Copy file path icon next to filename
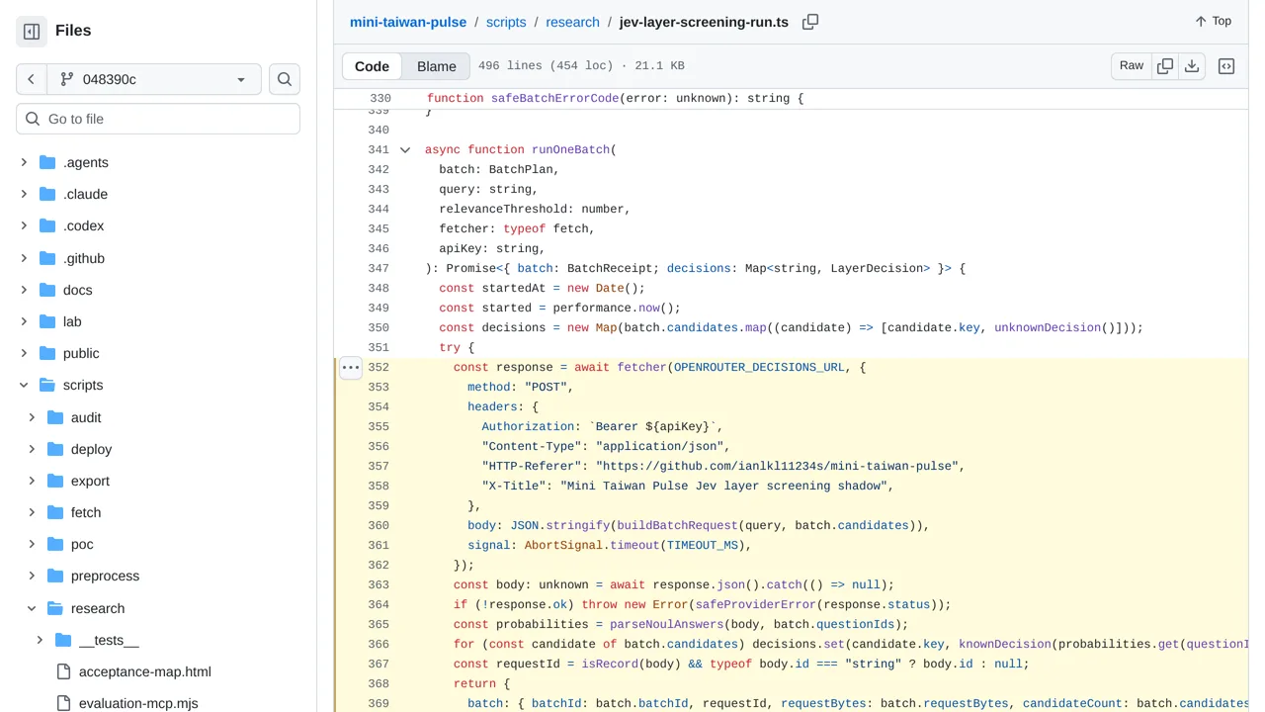 click(x=810, y=22)
